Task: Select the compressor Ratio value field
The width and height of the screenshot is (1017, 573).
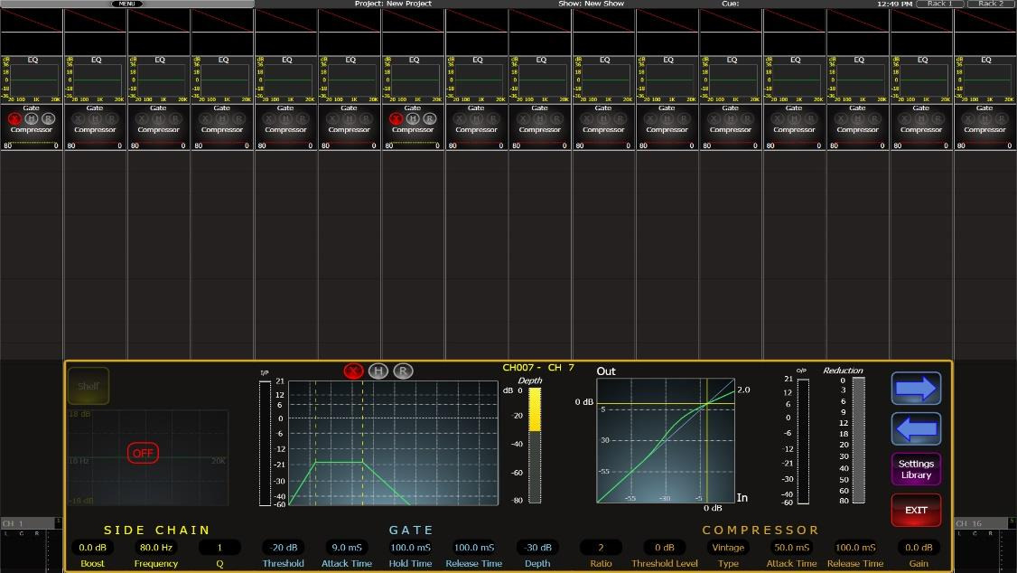Action: pos(602,548)
